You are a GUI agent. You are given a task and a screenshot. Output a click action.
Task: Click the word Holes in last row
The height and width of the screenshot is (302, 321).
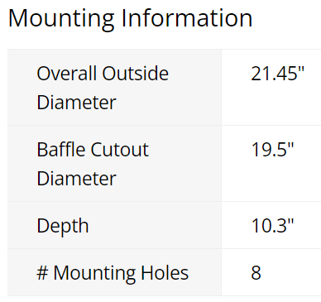[165, 273]
